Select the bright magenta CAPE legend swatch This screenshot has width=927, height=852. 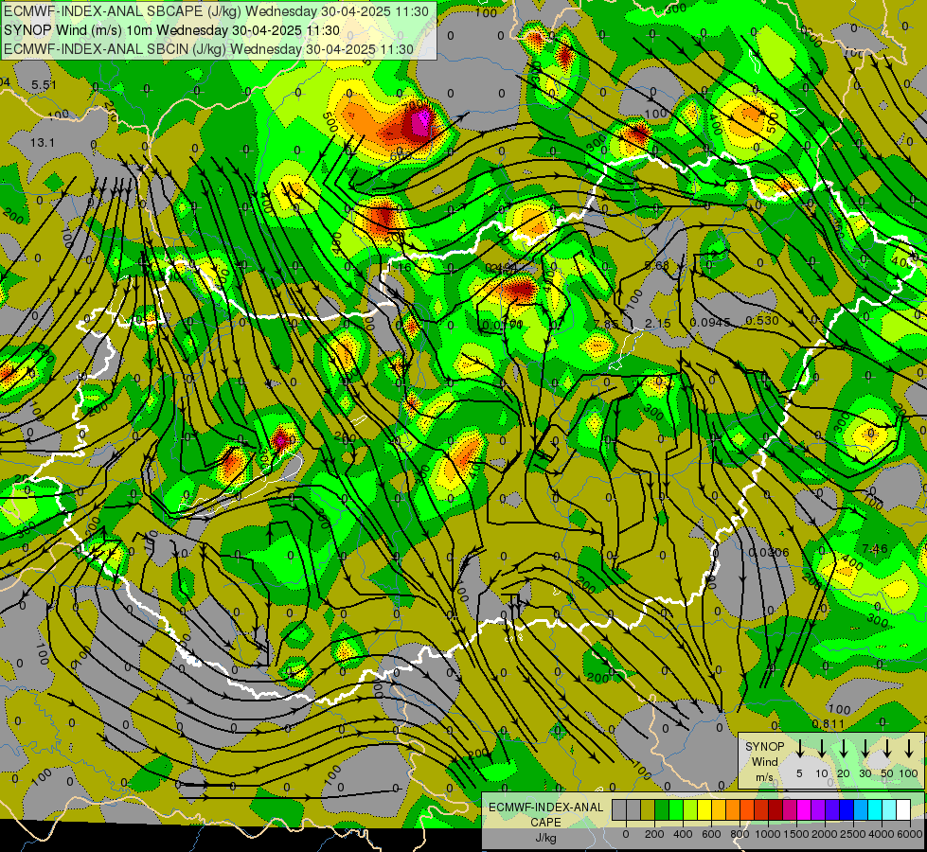[x=804, y=810]
